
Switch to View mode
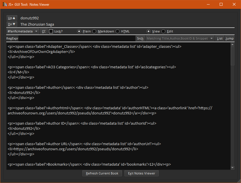point(149,31)
